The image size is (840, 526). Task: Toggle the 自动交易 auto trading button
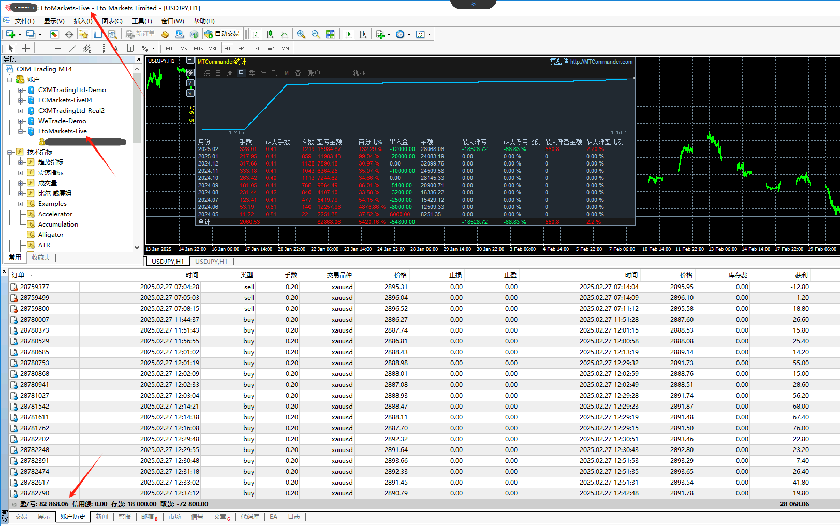pos(223,34)
